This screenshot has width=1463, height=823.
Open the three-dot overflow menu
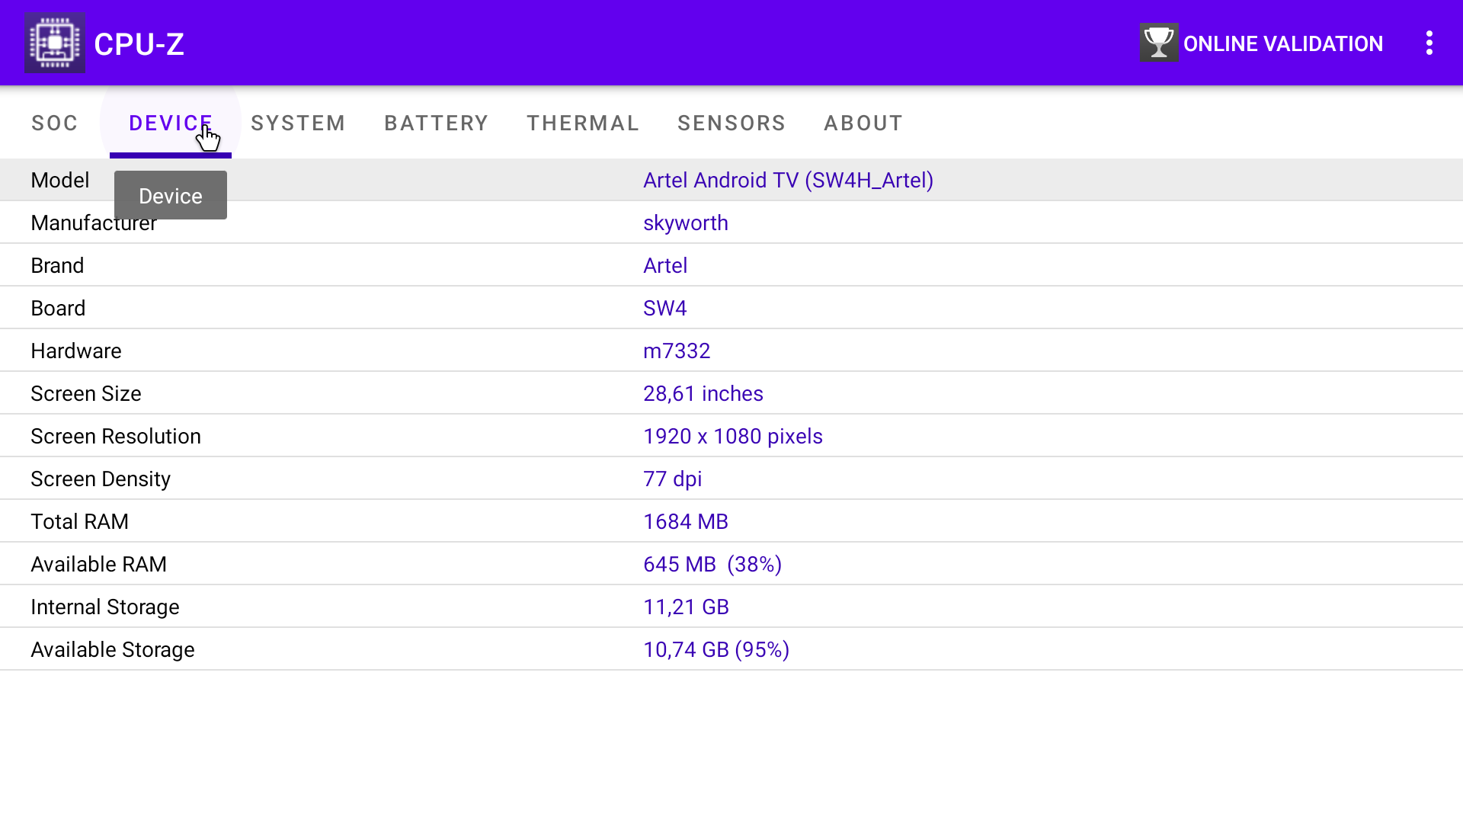coord(1429,43)
